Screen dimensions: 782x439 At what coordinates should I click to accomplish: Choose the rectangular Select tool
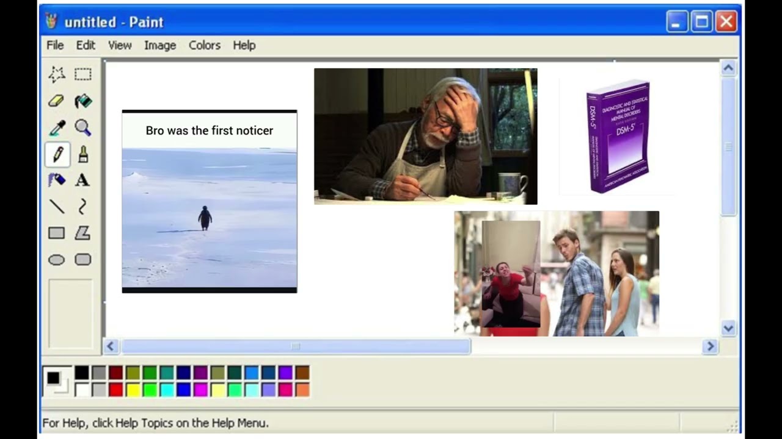pos(83,74)
